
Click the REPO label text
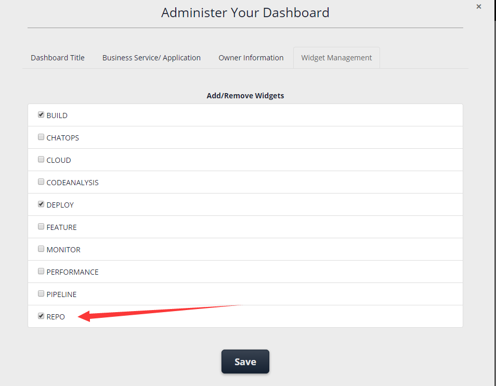point(56,317)
